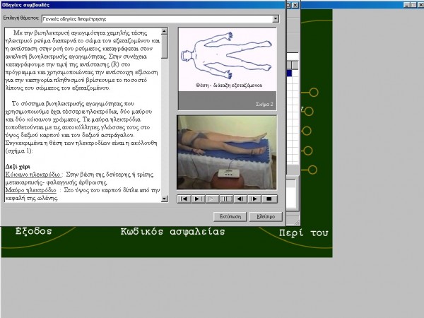Minimize the outermost main application window
This screenshot has width=424, height=318.
pos(407,5)
